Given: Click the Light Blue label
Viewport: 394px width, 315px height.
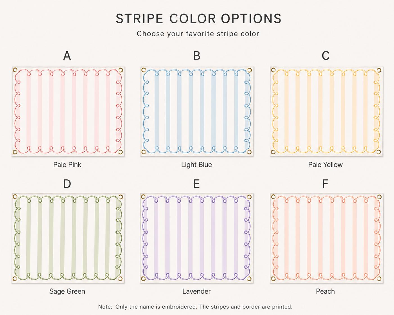Looking at the screenshot, I should [x=196, y=165].
